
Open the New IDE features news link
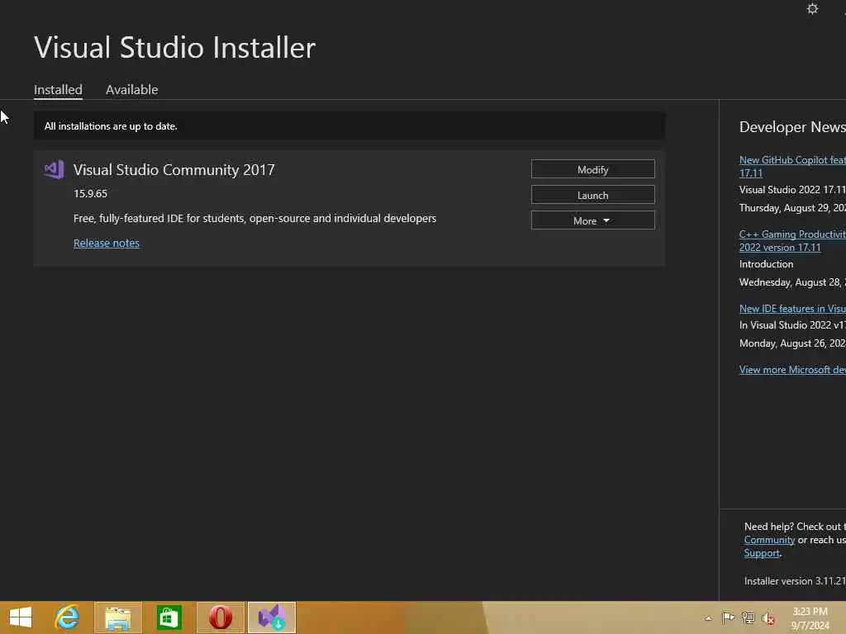(x=792, y=309)
